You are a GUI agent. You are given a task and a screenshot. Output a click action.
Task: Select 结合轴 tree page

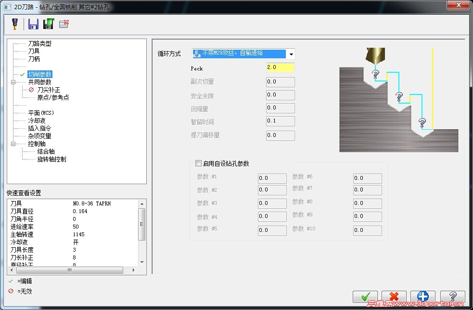46,151
